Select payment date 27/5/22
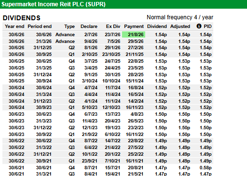Image resolution: width=247 pixels, height=176 pixels. coord(136,148)
